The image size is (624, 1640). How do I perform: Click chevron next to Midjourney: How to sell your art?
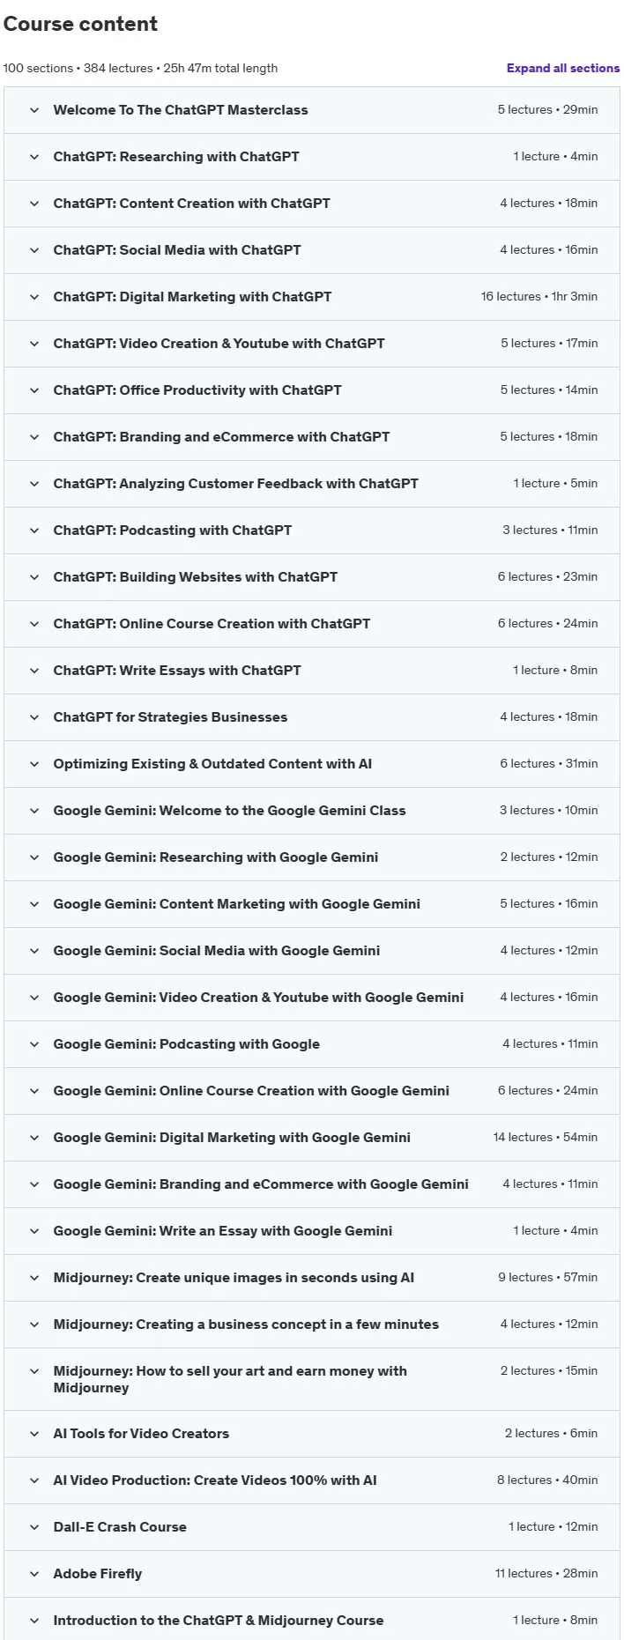[x=34, y=1371]
